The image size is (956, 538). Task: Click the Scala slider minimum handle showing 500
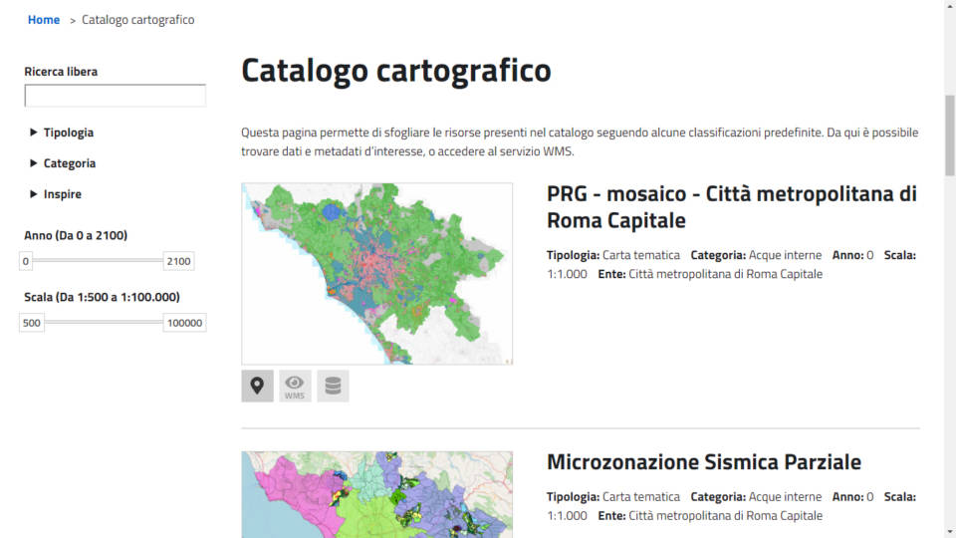pyautogui.click(x=32, y=323)
